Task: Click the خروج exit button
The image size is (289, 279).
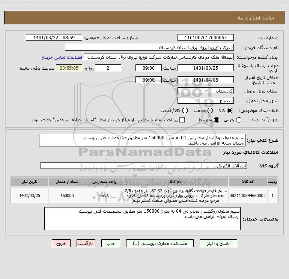Action: 61,243
